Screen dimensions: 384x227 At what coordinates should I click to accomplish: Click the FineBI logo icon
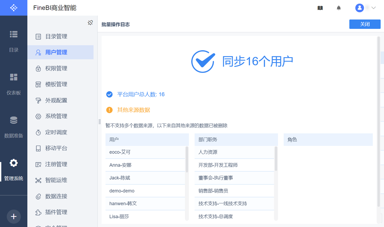[14, 8]
